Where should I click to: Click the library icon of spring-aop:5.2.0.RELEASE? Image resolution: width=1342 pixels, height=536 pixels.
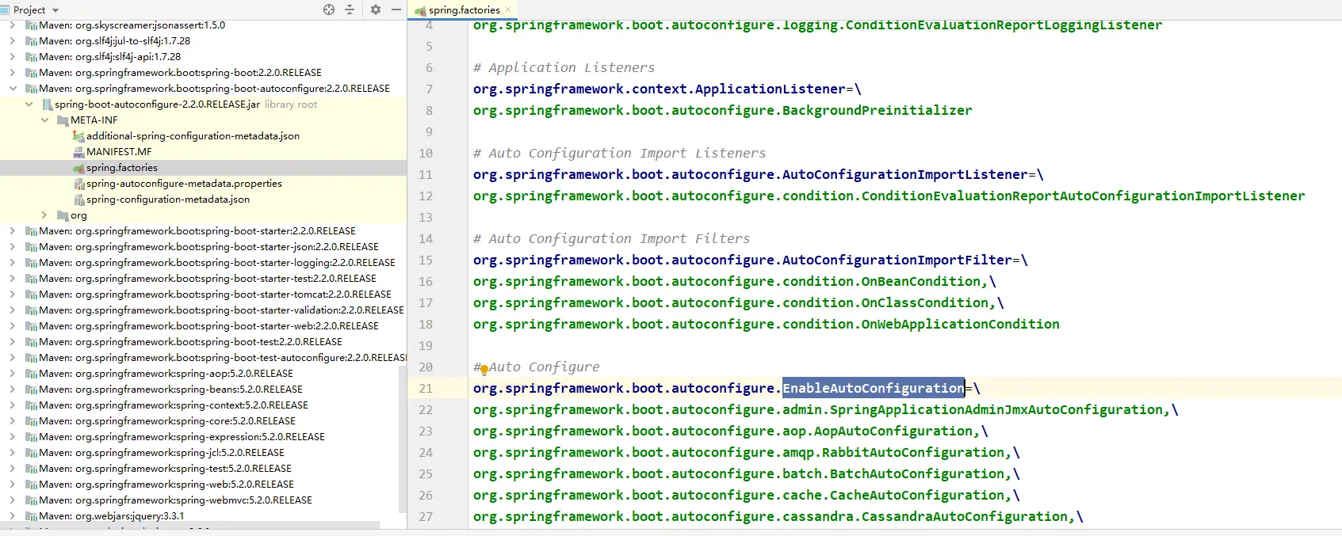(x=31, y=374)
